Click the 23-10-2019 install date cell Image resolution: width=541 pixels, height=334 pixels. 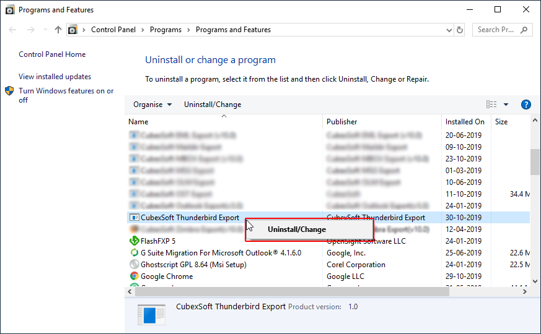pos(463,159)
